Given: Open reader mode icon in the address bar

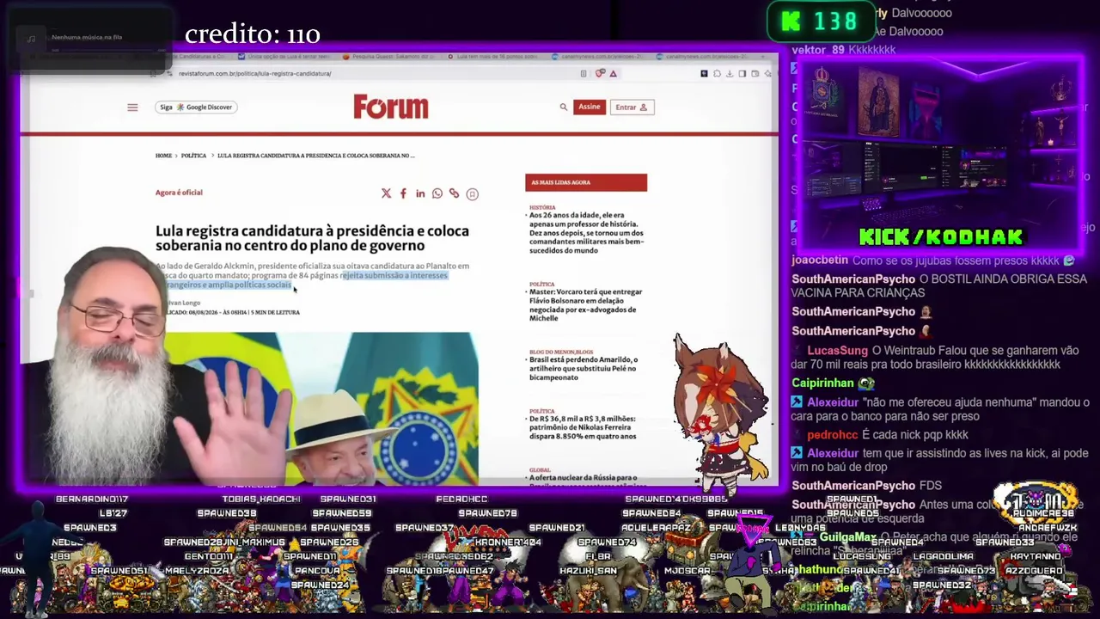Looking at the screenshot, I should [x=584, y=74].
